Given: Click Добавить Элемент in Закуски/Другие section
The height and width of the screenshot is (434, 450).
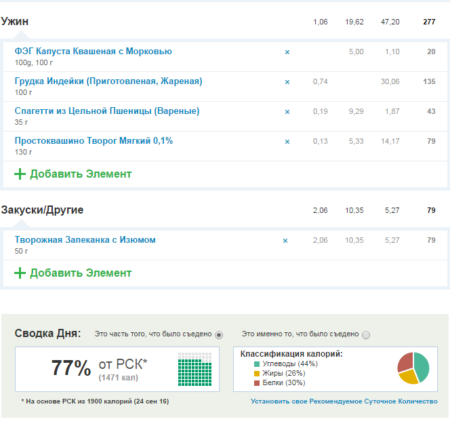Looking at the screenshot, I should tap(80, 273).
